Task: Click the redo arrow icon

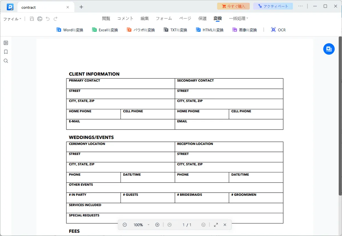Action: [x=56, y=19]
